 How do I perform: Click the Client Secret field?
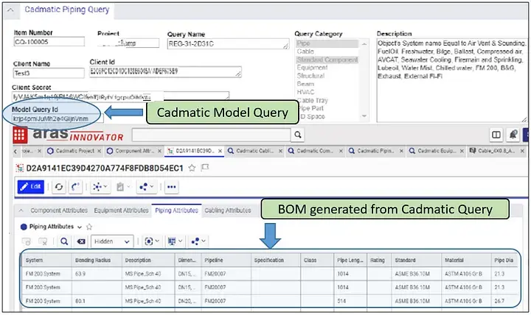[120, 96]
